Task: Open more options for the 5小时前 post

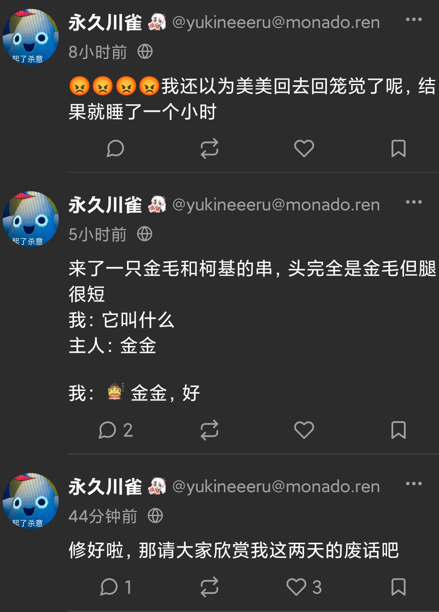Action: 414,202
